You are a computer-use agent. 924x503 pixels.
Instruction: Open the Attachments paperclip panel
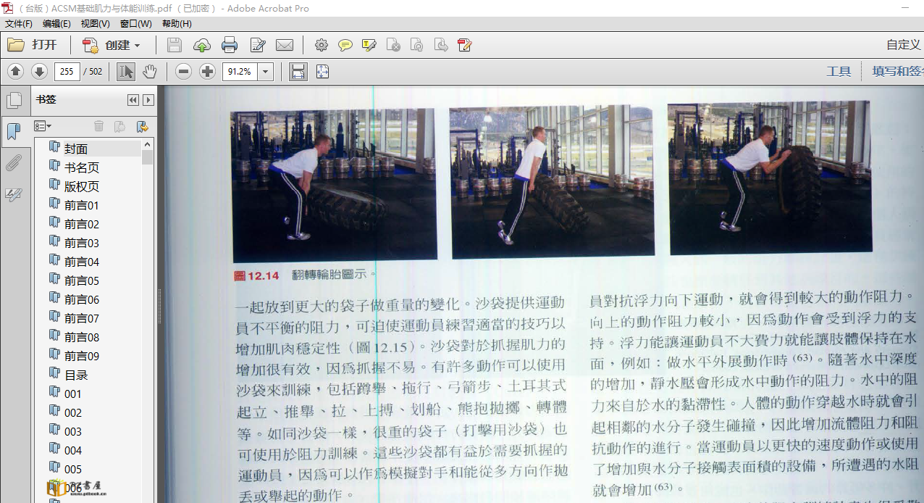point(14,163)
